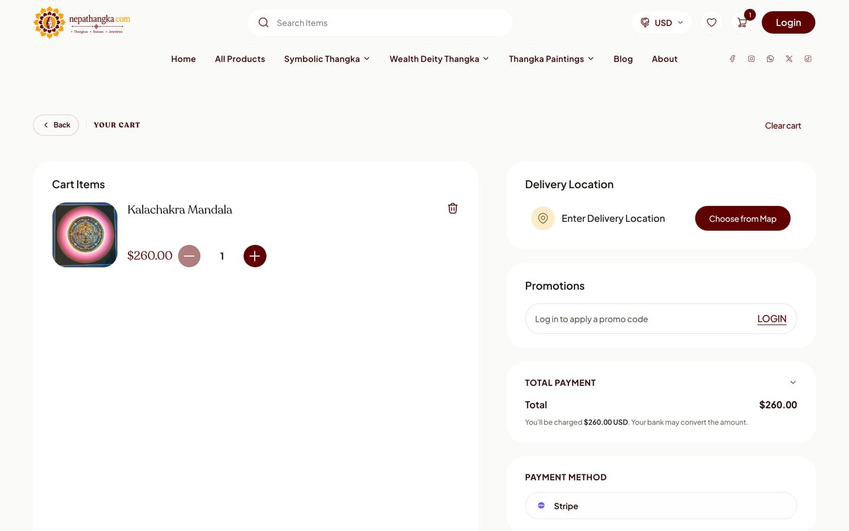Open the All Products page
Image resolution: width=849 pixels, height=531 pixels.
point(240,58)
